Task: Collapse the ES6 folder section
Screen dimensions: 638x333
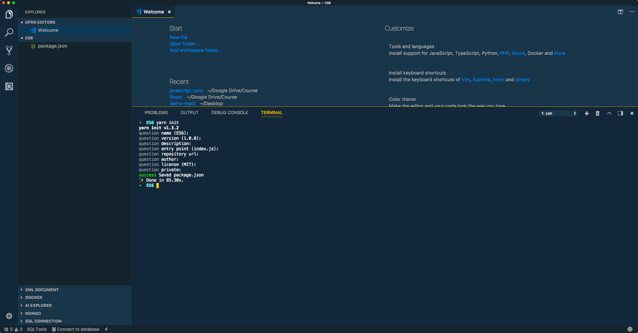Action: 75,38
